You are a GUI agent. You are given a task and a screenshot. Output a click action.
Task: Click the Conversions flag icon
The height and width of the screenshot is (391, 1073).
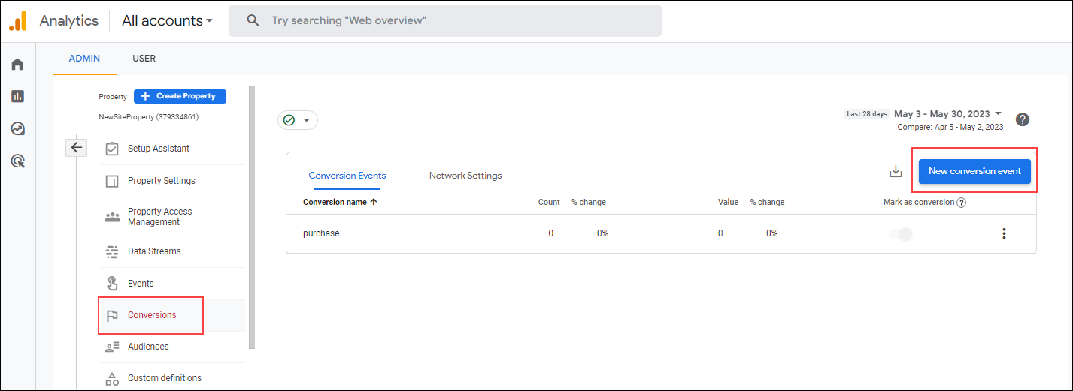pos(112,315)
